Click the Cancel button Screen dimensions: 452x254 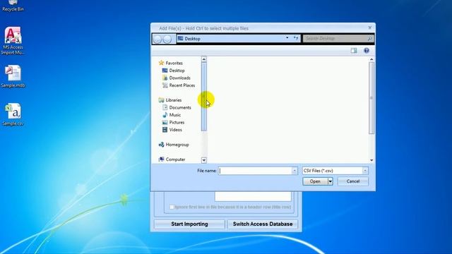coord(353,181)
